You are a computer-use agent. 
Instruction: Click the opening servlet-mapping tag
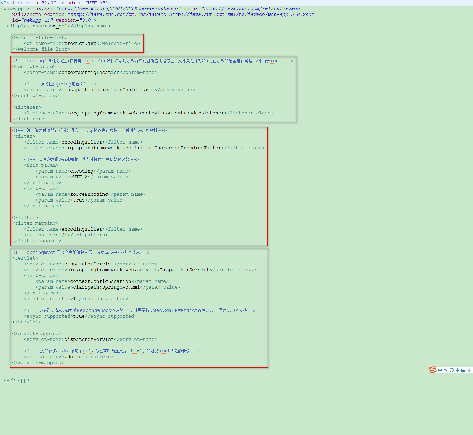[37, 334]
